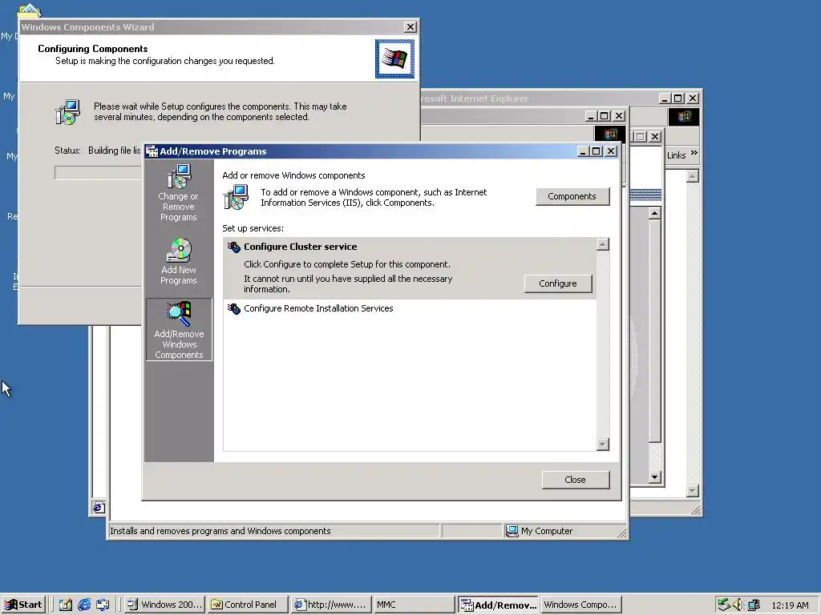
Task: Click the Windows logo in the Components Wizard
Action: point(394,58)
